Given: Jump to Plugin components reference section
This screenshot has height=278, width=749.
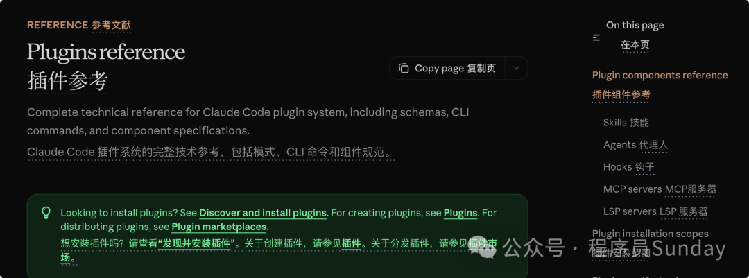Looking at the screenshot, I should pyautogui.click(x=660, y=76).
